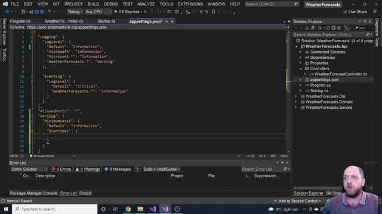Toggle the 0 Errors filter
Viewport: 382px width, 214px height.
(61, 169)
